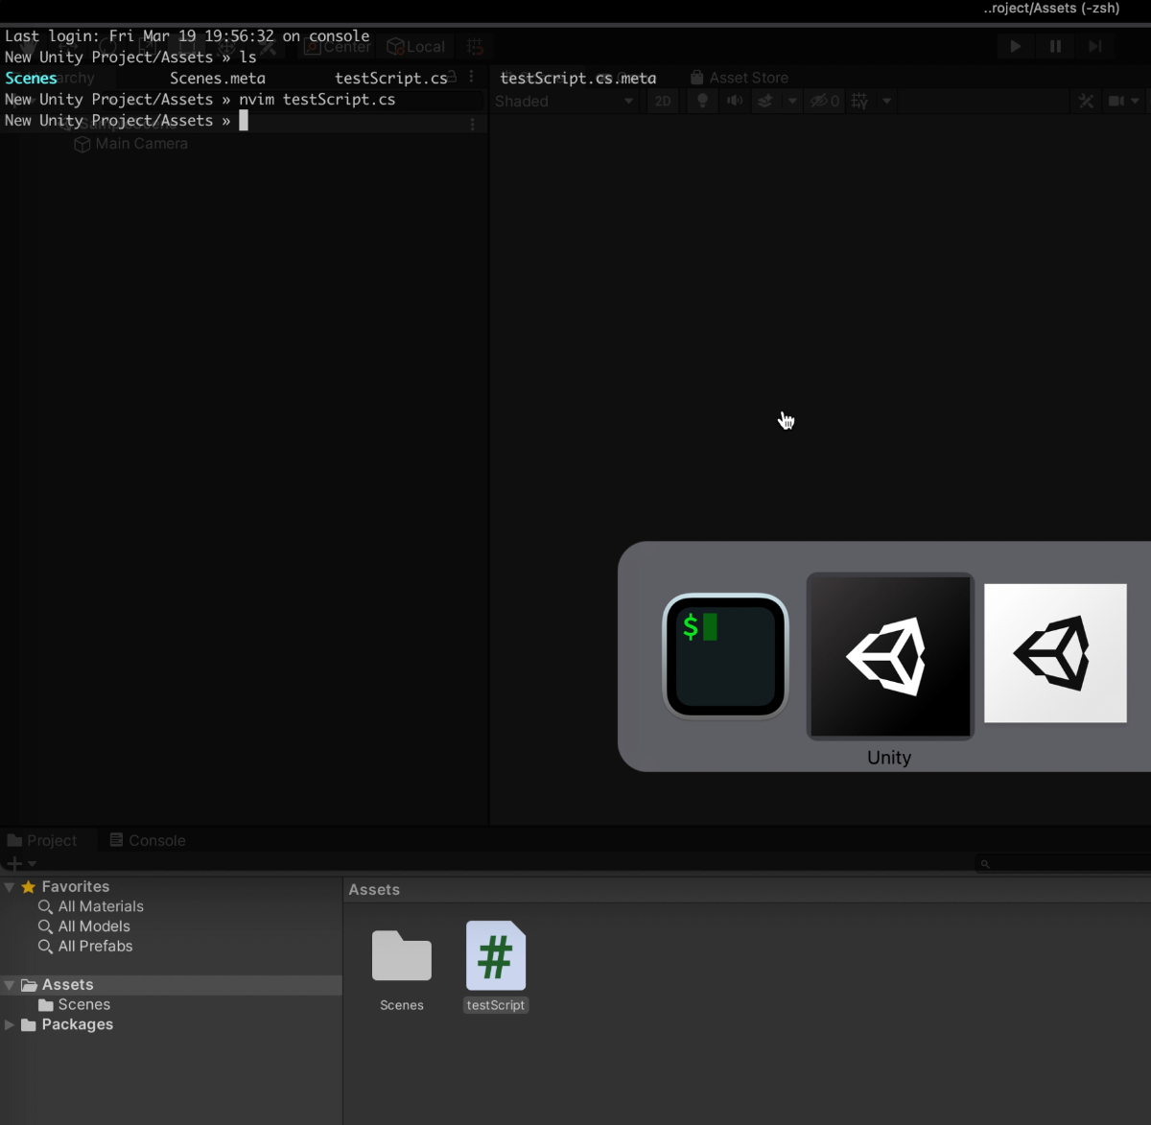Select the Favorites star entry

tap(65, 887)
